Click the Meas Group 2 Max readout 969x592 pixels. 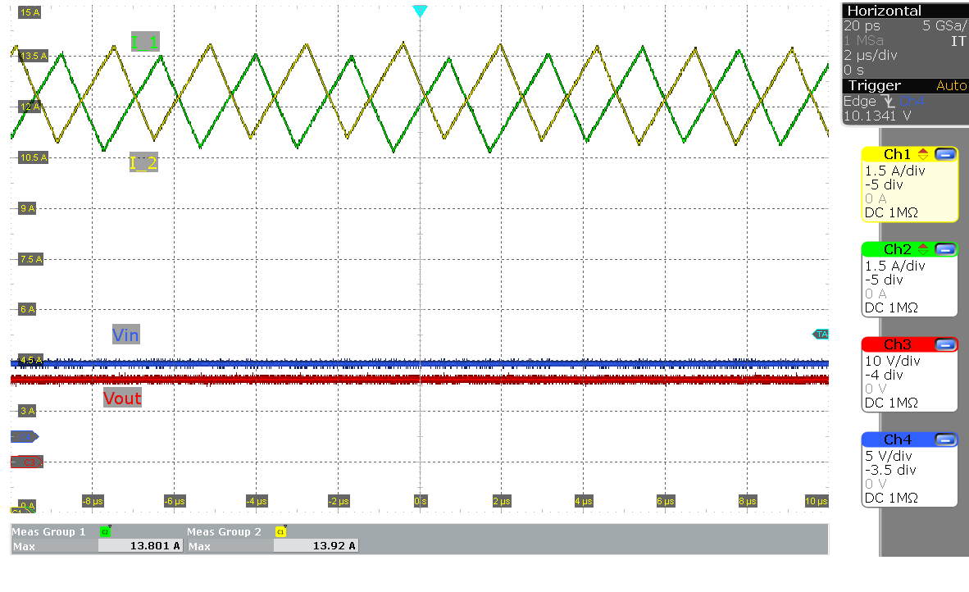click(x=314, y=545)
